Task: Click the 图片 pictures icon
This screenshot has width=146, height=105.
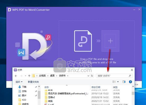Action: 20,96
